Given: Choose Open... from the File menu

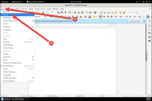Looking at the screenshot, I should coord(17,15).
